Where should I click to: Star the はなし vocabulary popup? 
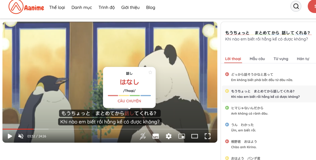(x=150, y=72)
